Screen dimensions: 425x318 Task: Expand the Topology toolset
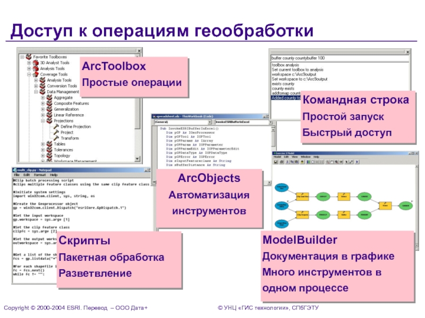coord(43,156)
